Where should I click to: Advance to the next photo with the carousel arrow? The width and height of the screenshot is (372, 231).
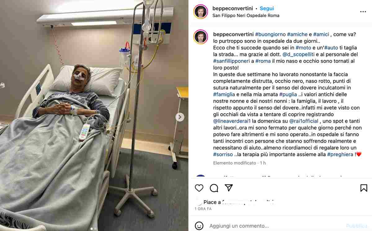click(180, 117)
